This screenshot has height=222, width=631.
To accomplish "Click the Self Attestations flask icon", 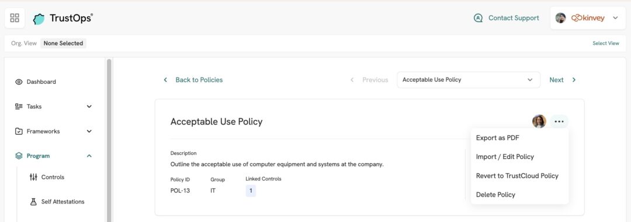I will [x=33, y=202].
